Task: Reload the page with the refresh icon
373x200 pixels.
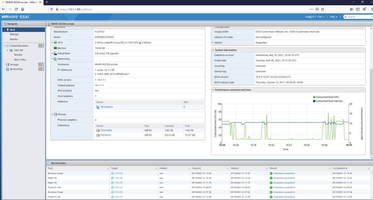Action: [16, 9]
